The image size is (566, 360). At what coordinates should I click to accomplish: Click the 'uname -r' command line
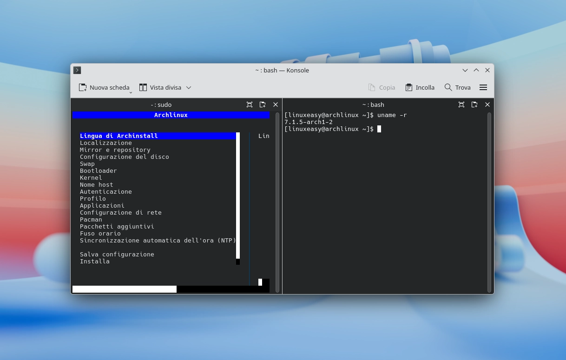392,115
